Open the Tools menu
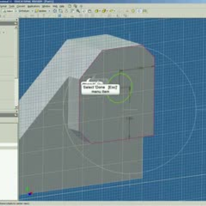The image size is (206, 206). [x=12, y=6]
